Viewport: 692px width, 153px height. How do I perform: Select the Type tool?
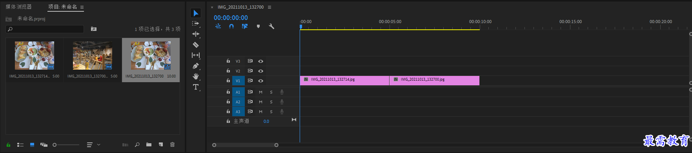(x=196, y=87)
